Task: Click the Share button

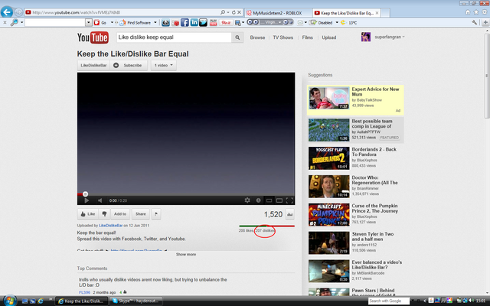Action: (141, 214)
